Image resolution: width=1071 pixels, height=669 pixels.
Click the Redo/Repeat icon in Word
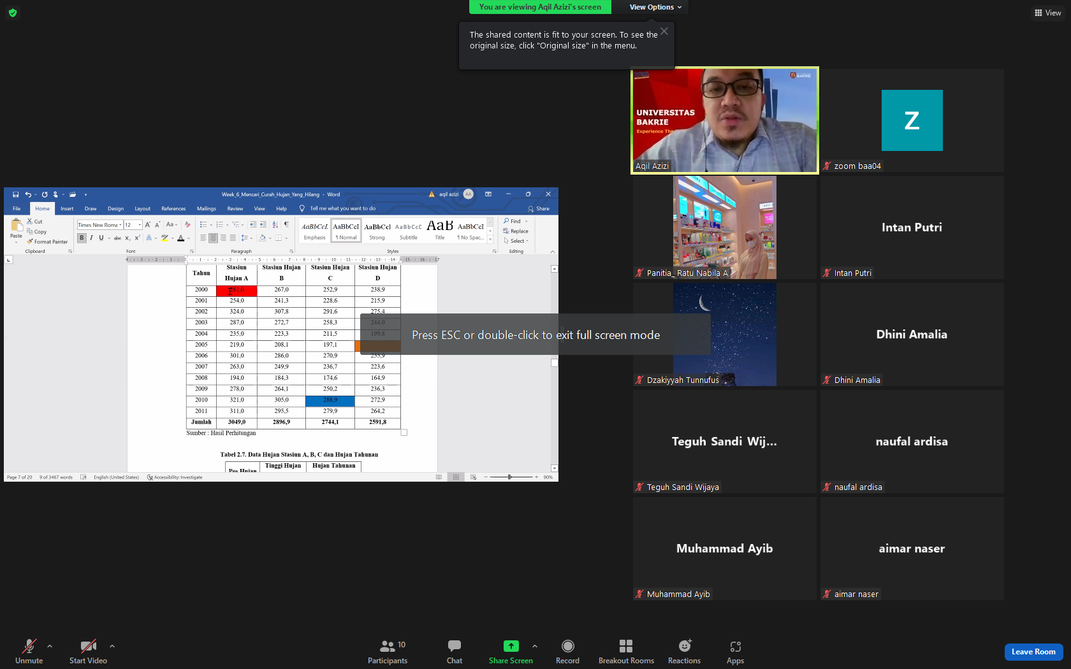pos(45,194)
